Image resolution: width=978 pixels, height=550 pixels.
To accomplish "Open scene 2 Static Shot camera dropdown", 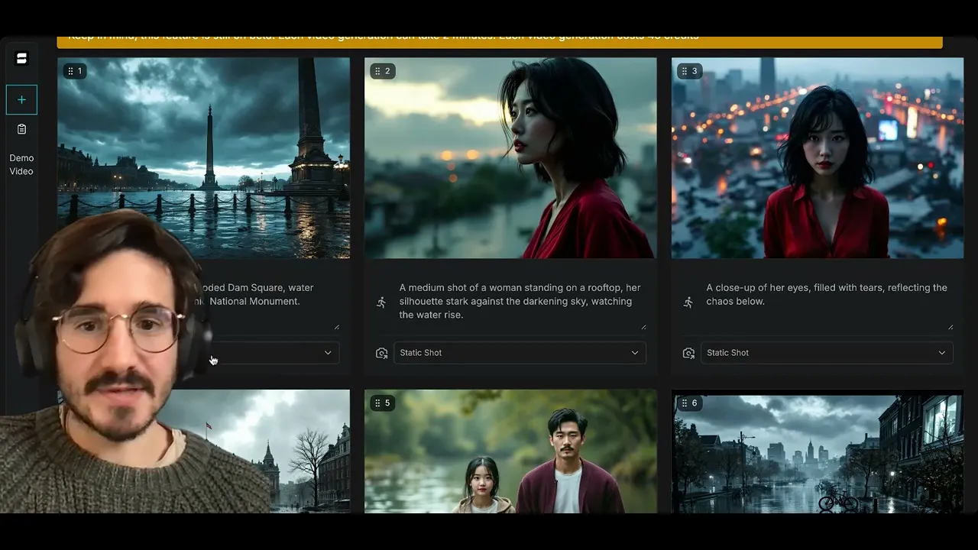I will pos(519,353).
